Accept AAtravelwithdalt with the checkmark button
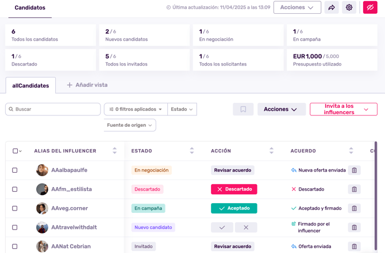The width and height of the screenshot is (385, 253). (x=222, y=227)
